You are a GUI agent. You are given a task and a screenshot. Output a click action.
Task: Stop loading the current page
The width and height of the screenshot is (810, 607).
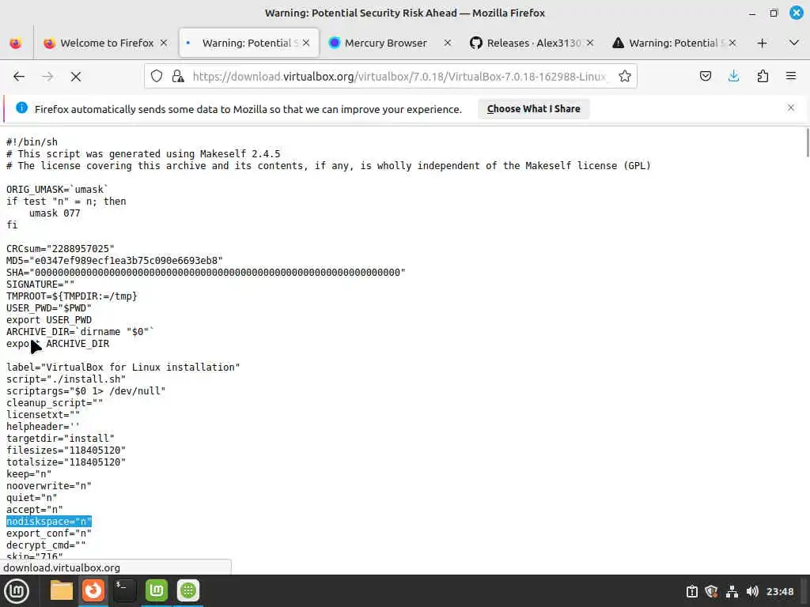[76, 77]
